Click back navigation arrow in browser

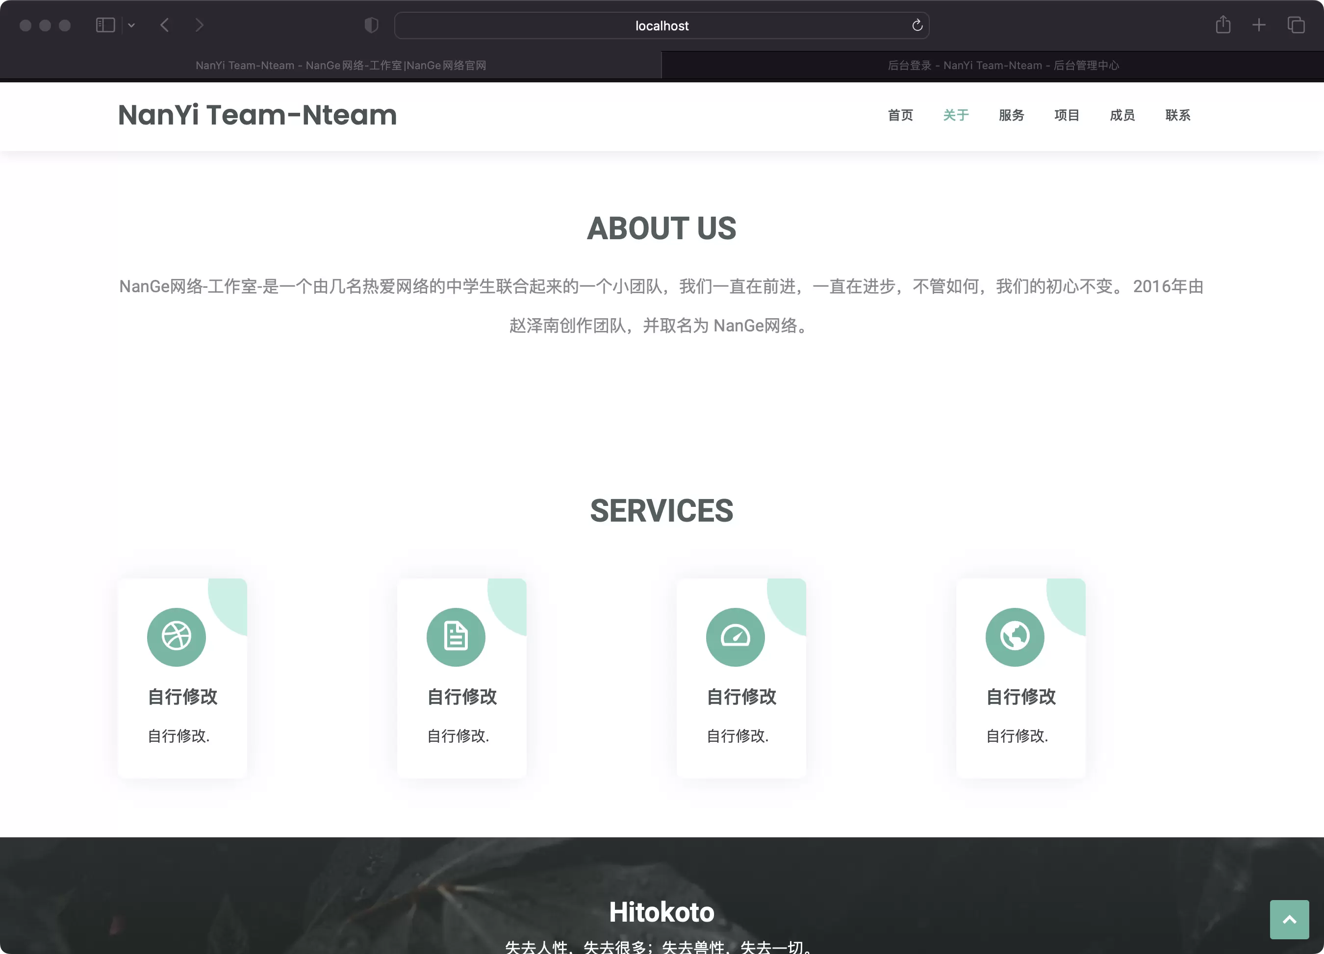(x=164, y=25)
